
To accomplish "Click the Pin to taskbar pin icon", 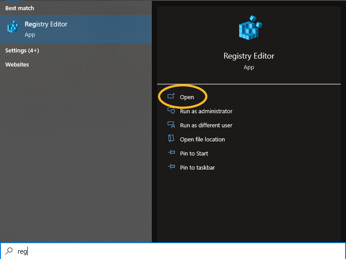I will pos(171,166).
